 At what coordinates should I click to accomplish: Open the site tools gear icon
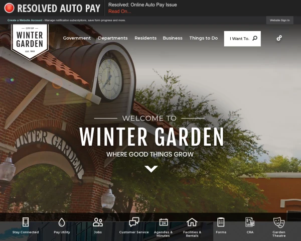click(279, 38)
